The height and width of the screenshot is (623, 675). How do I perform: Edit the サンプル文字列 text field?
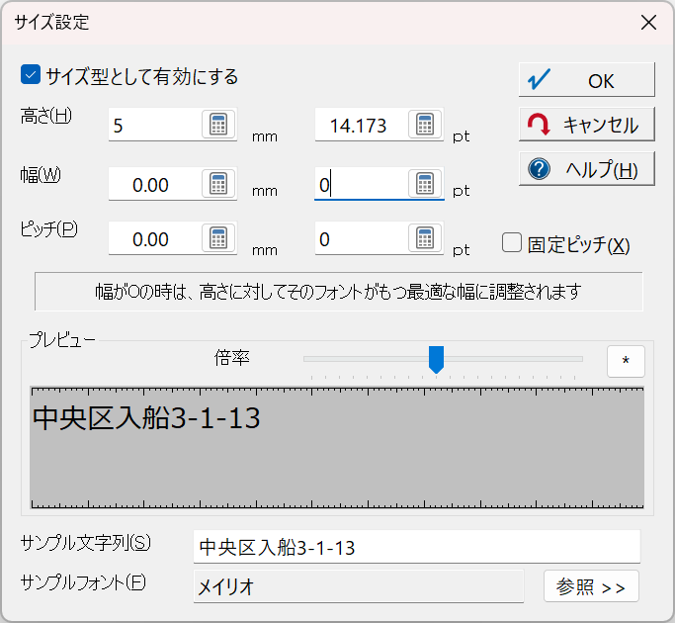[x=417, y=547]
